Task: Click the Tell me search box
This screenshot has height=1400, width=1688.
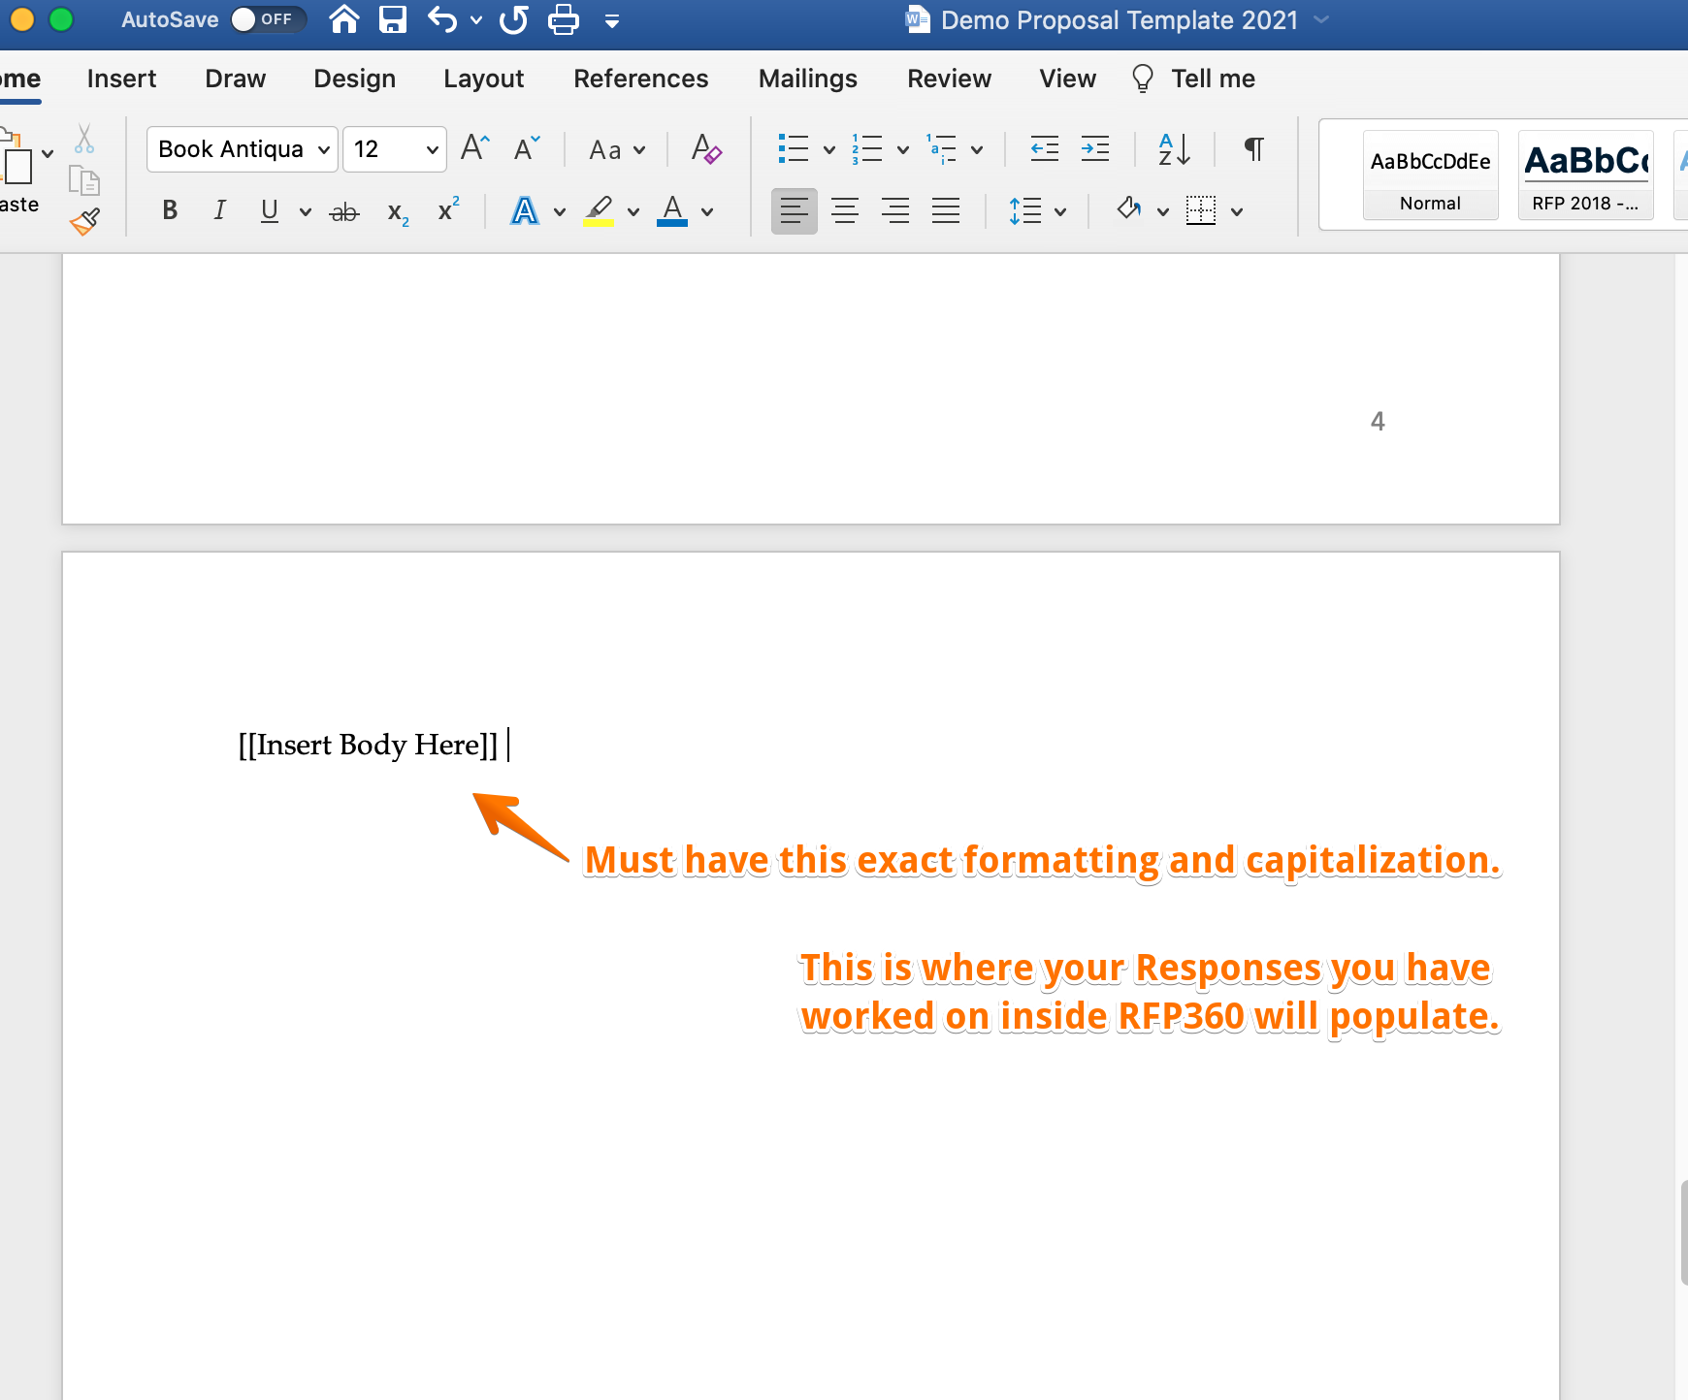Action: (x=1193, y=79)
